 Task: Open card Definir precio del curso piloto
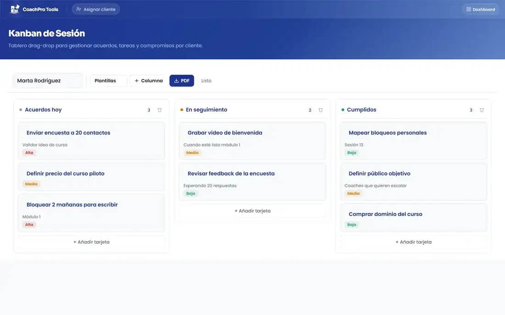coord(91,177)
